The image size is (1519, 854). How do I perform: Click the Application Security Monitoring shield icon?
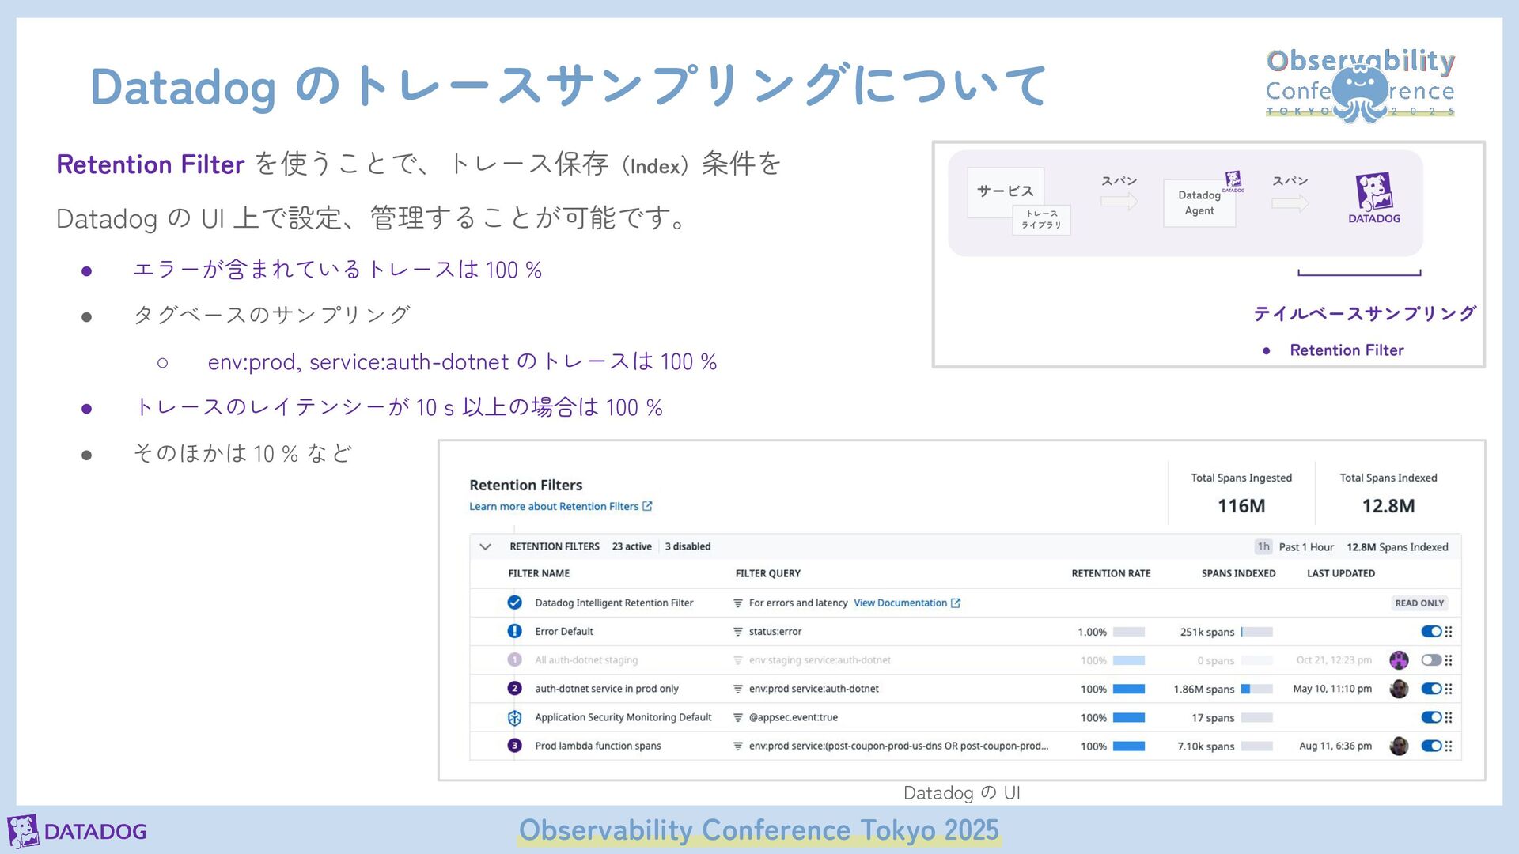point(514,717)
